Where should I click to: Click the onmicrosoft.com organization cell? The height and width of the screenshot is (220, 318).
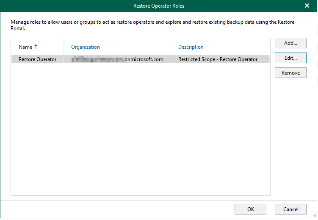pos(144,59)
